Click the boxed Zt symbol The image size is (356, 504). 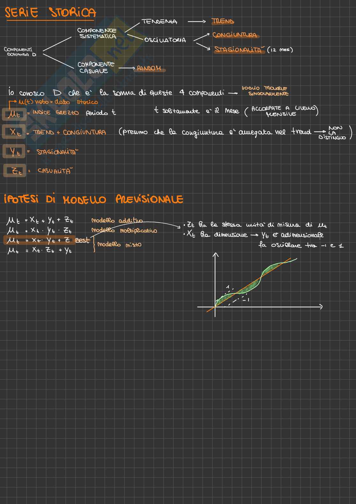[x=15, y=171]
